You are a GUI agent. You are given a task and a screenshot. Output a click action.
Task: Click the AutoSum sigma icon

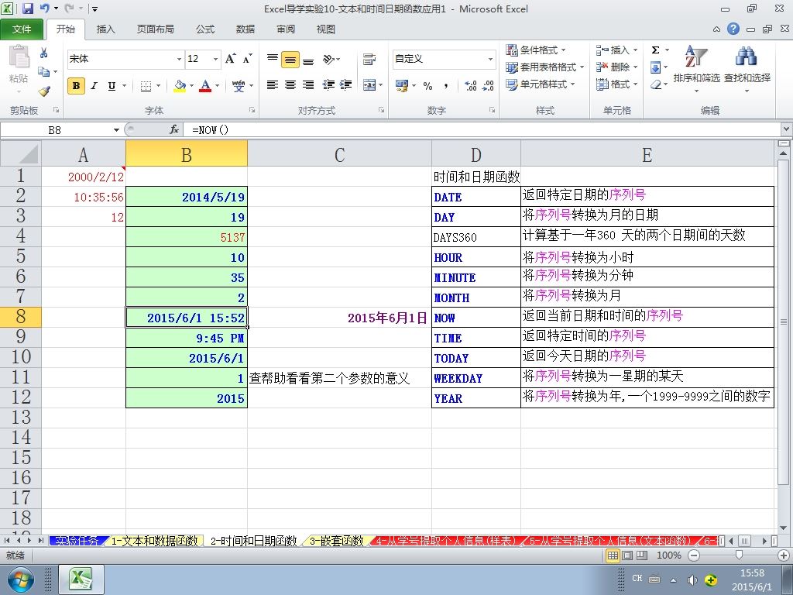point(655,50)
